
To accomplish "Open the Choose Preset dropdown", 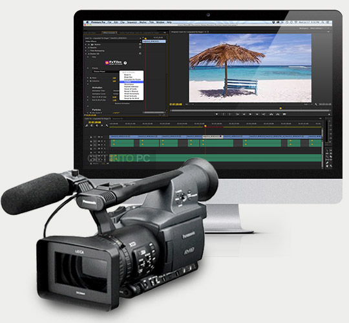I will pos(106,72).
